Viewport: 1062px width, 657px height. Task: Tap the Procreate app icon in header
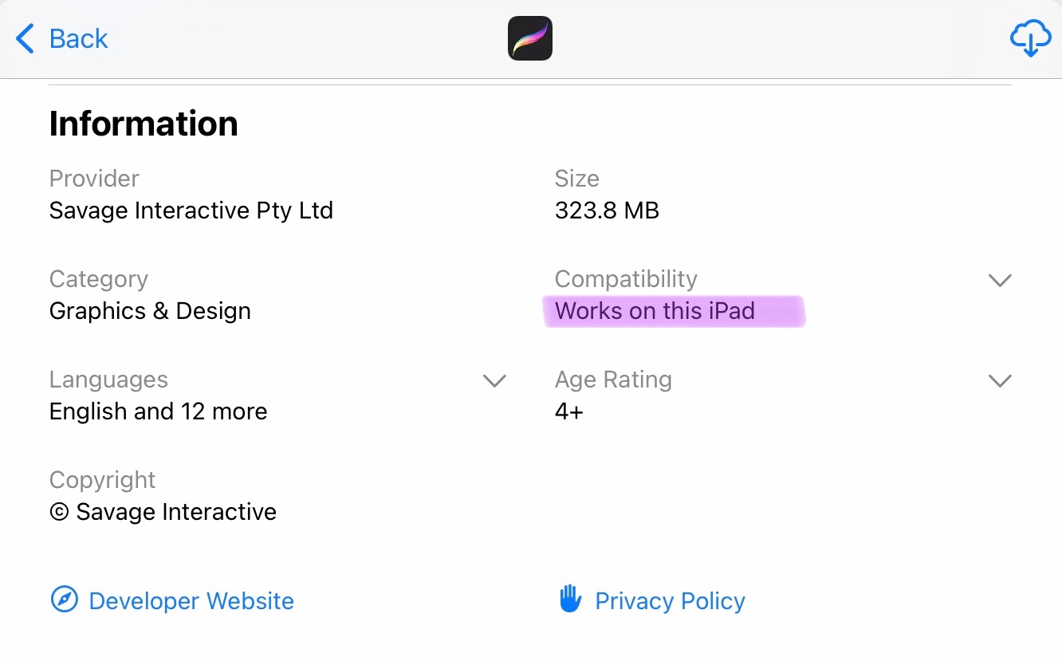(530, 38)
